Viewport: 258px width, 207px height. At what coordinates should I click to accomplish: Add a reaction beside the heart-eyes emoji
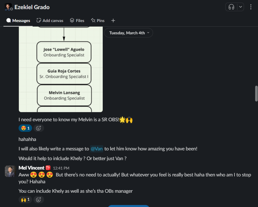(39, 128)
